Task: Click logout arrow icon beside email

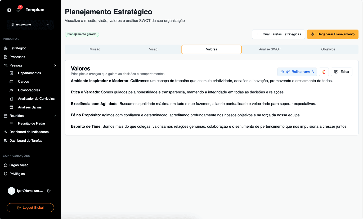Action: point(49,191)
